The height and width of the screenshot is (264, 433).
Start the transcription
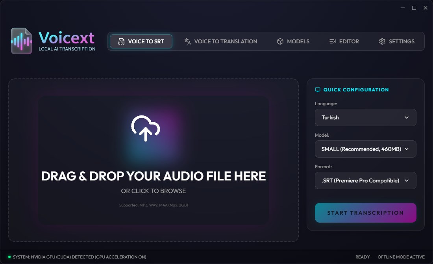(x=365, y=213)
